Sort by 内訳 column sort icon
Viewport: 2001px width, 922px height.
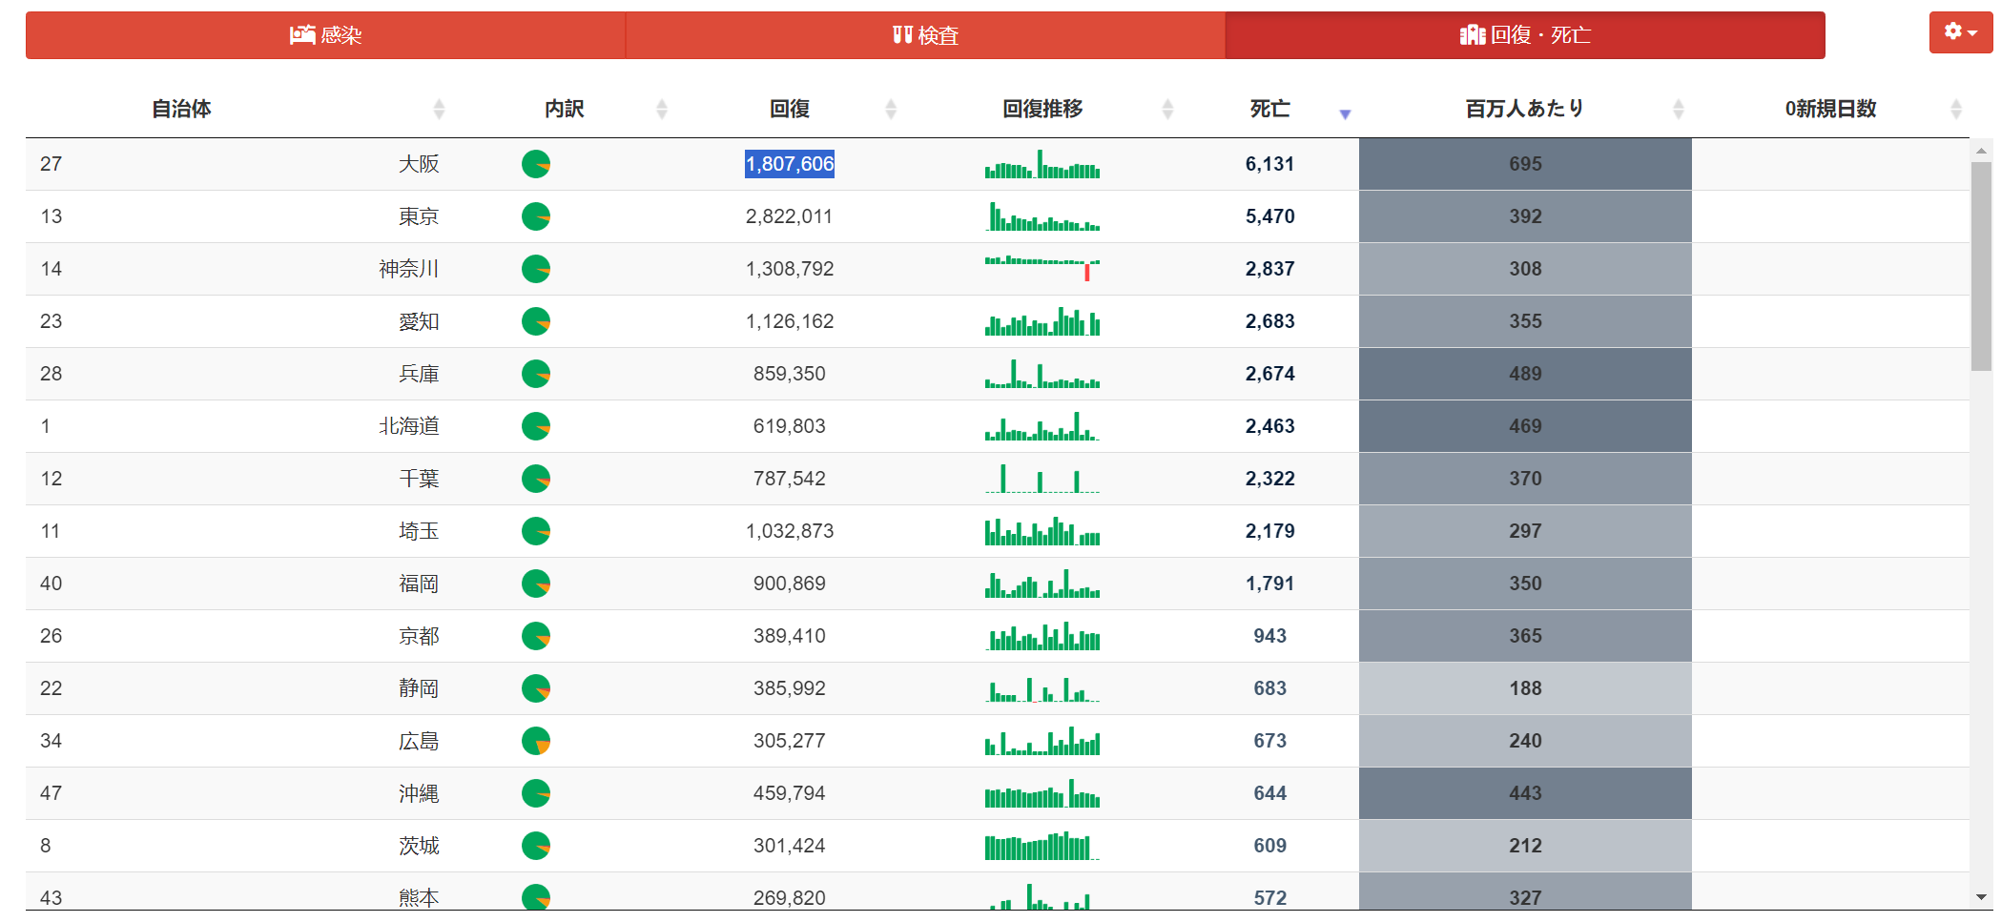[x=661, y=110]
